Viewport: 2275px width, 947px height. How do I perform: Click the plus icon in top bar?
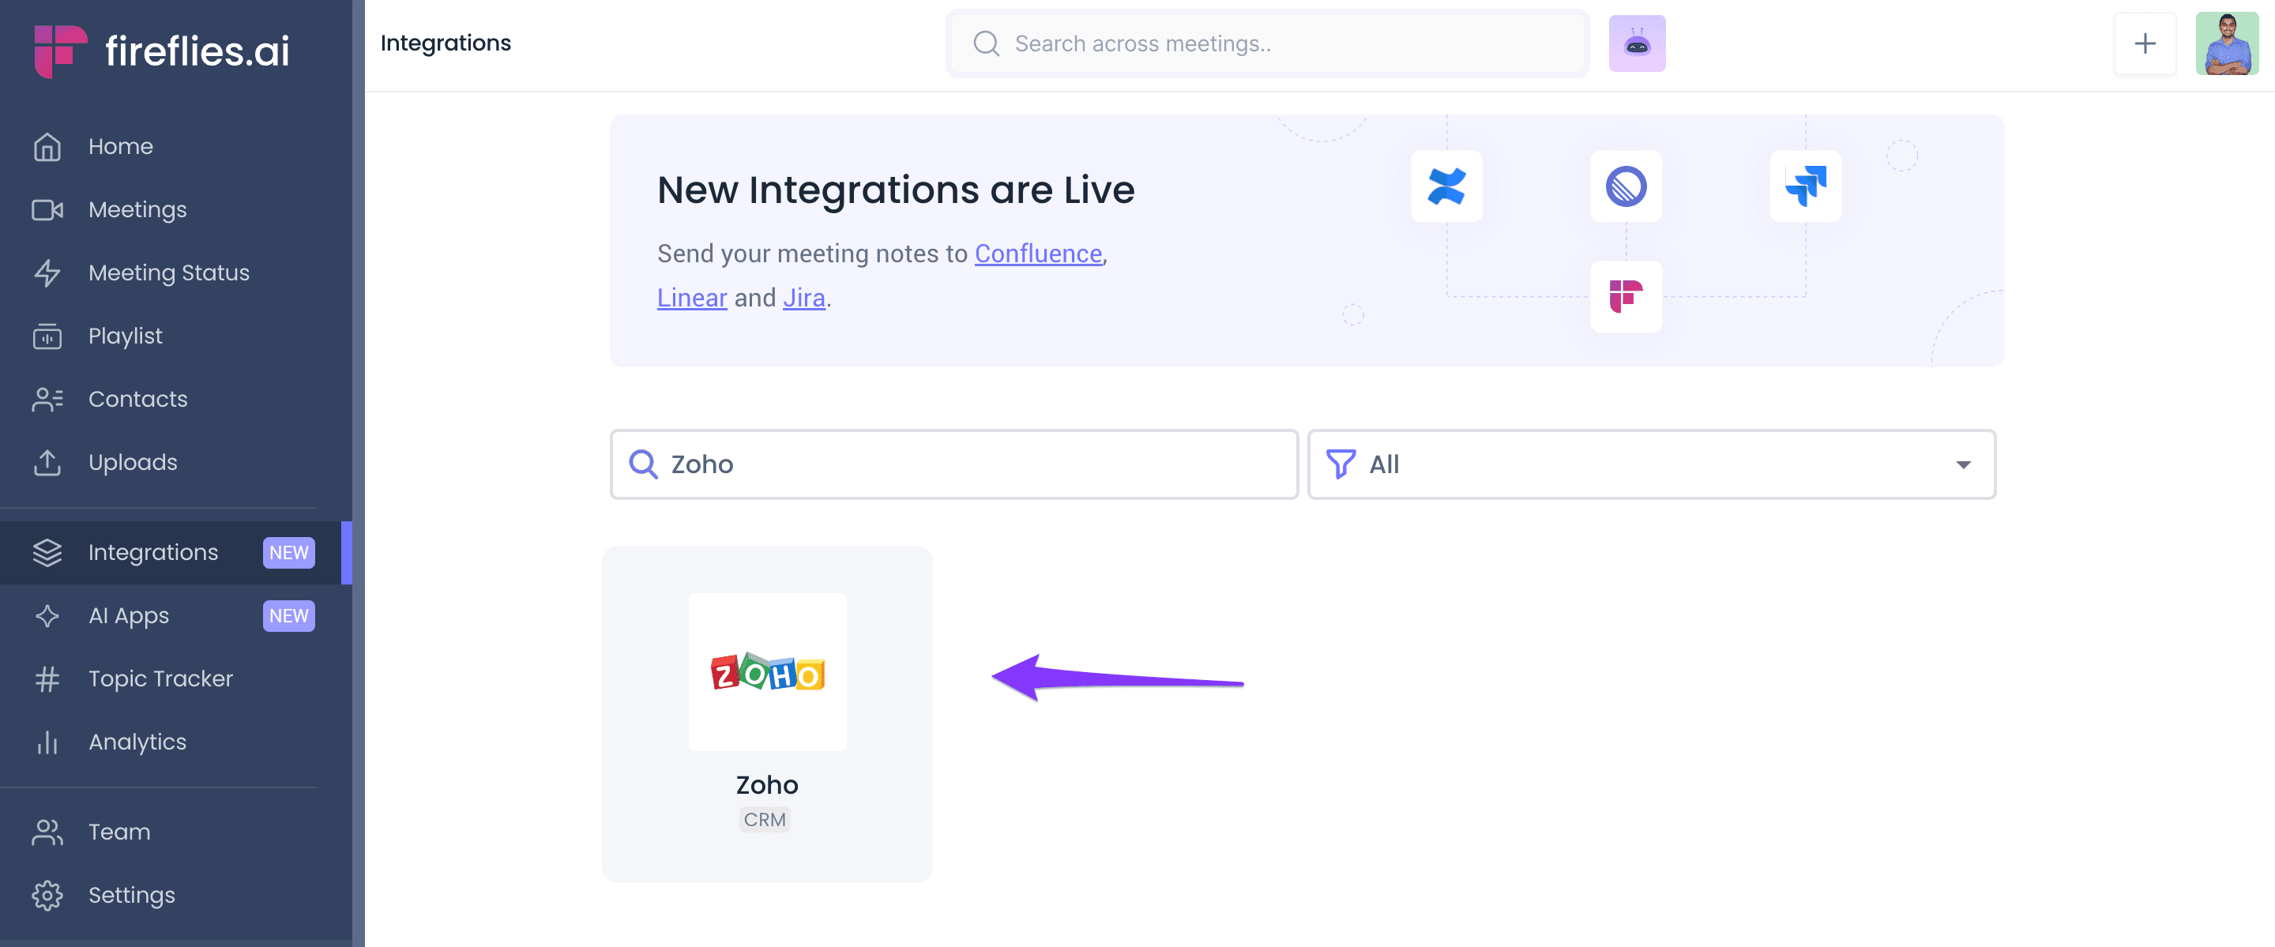click(x=2145, y=43)
